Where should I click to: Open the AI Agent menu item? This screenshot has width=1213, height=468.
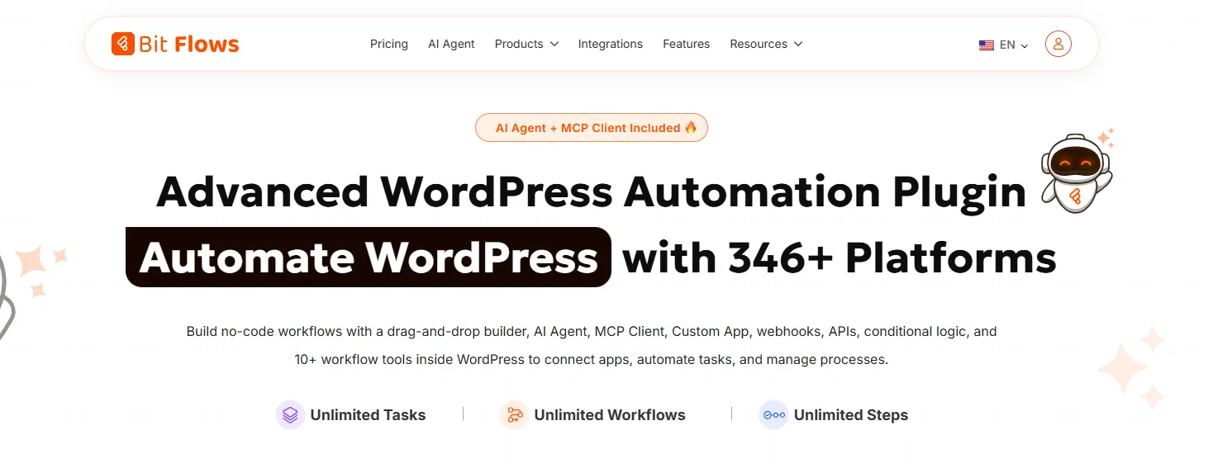pos(451,44)
